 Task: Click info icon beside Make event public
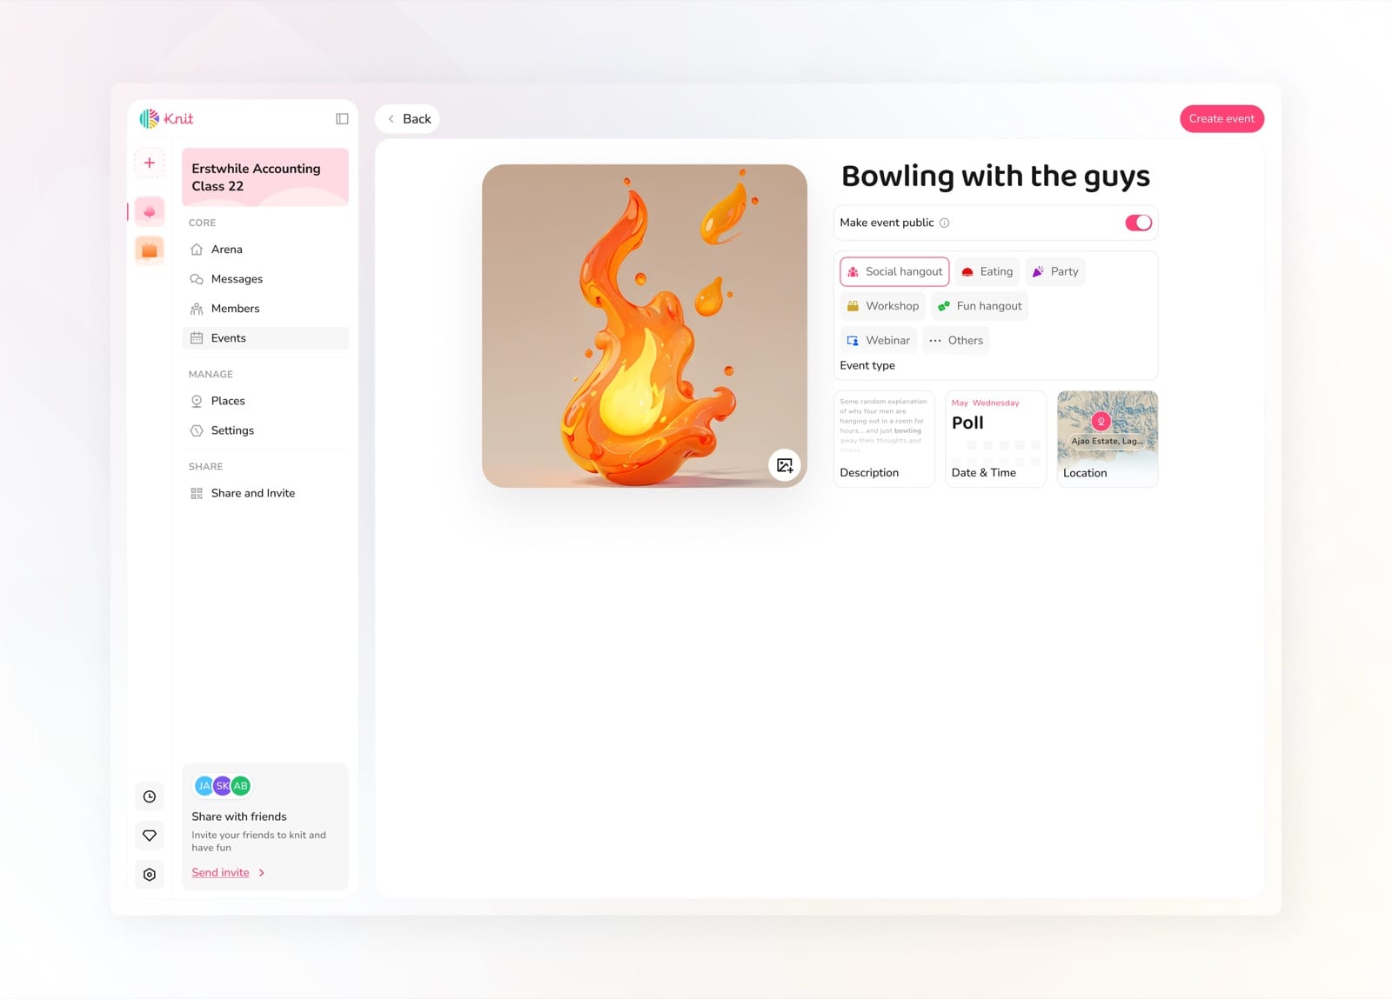pyautogui.click(x=944, y=223)
